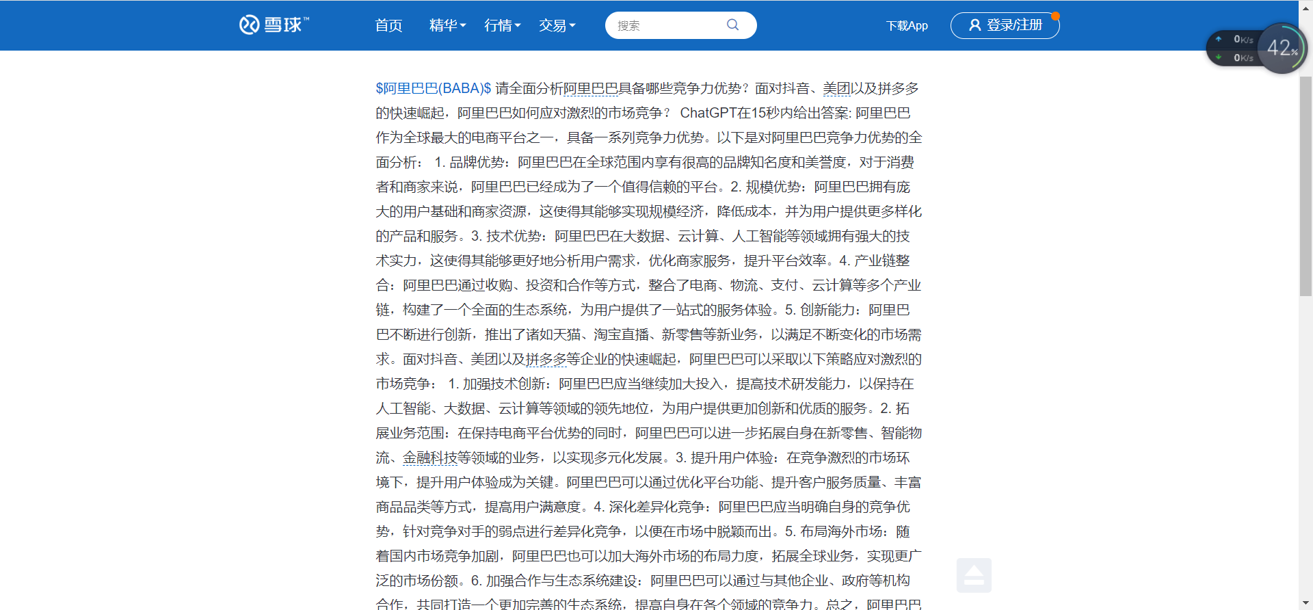
Task: Click the user avatar icon in login button
Action: 975,25
